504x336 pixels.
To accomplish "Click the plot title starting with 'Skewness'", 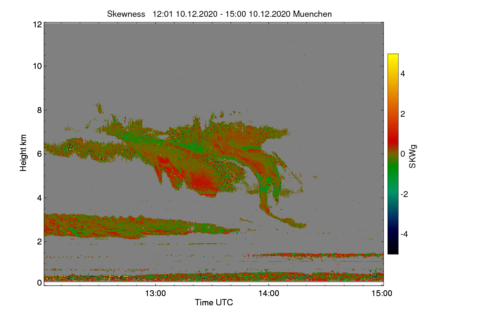I will pyautogui.click(x=219, y=14).
